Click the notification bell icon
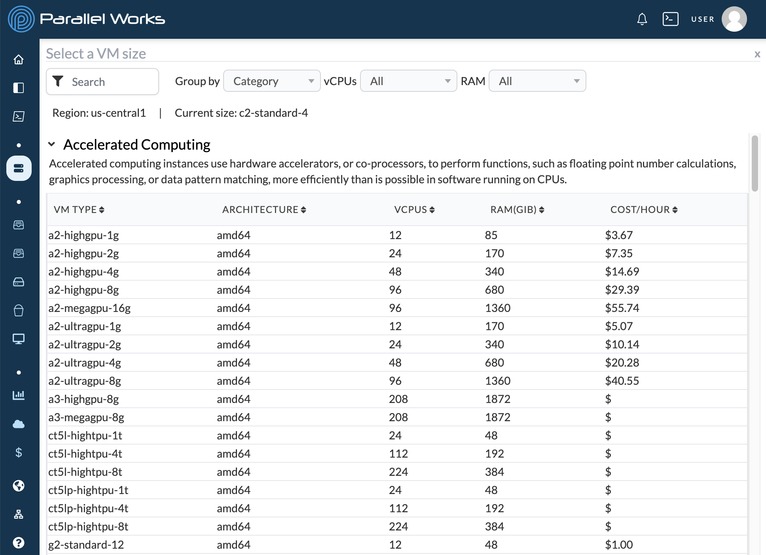This screenshot has width=766, height=555. [642, 18]
